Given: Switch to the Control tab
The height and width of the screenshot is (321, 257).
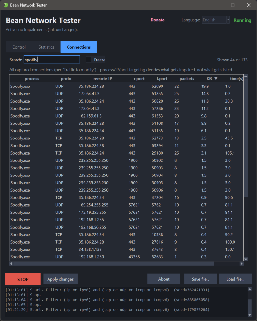Looking at the screenshot, I should click(19, 47).
